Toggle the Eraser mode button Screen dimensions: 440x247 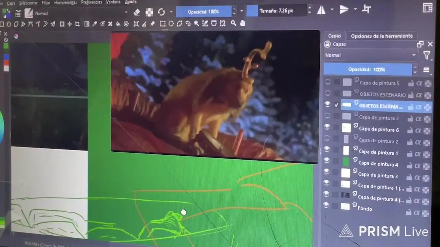(137, 12)
